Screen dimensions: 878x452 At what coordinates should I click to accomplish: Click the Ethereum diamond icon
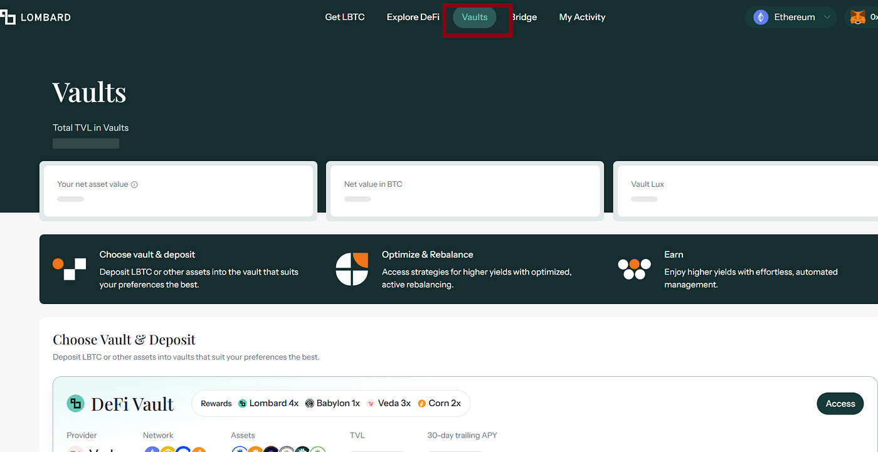(x=761, y=18)
